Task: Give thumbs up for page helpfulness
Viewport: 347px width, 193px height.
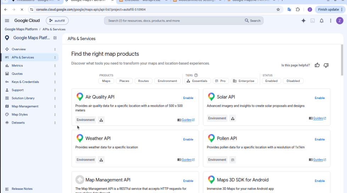Action: point(317,65)
